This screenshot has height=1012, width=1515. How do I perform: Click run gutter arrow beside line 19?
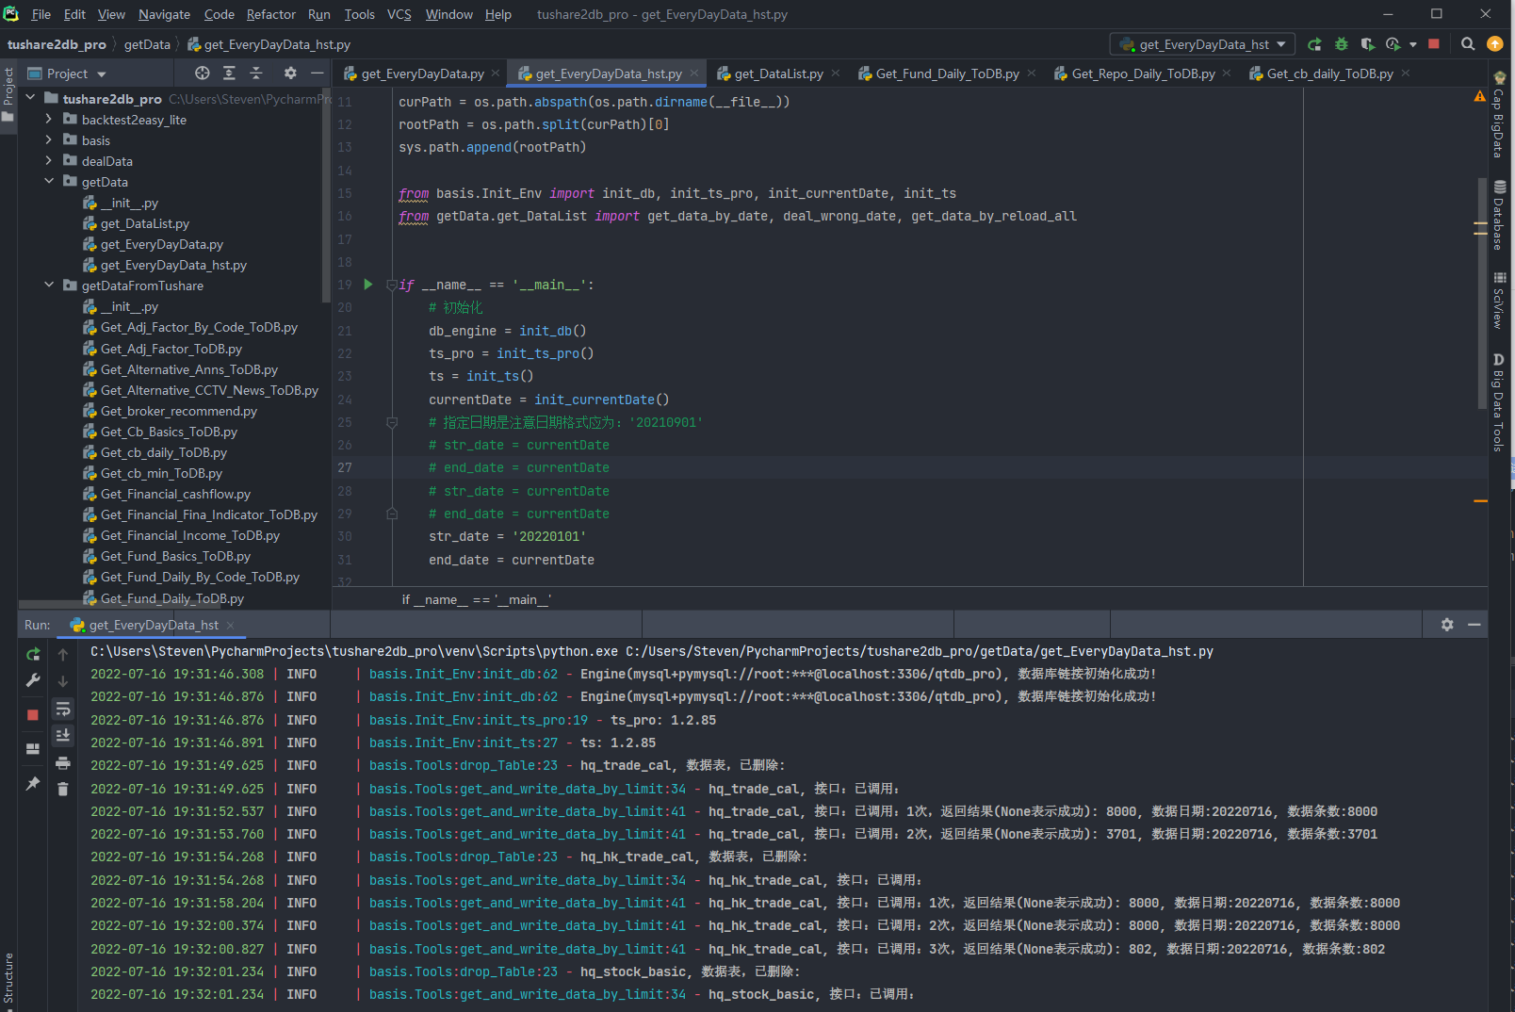(x=368, y=285)
